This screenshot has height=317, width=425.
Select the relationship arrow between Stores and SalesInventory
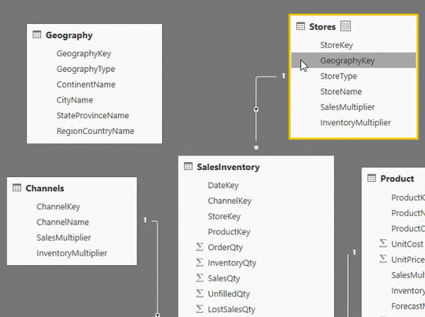[x=256, y=109]
